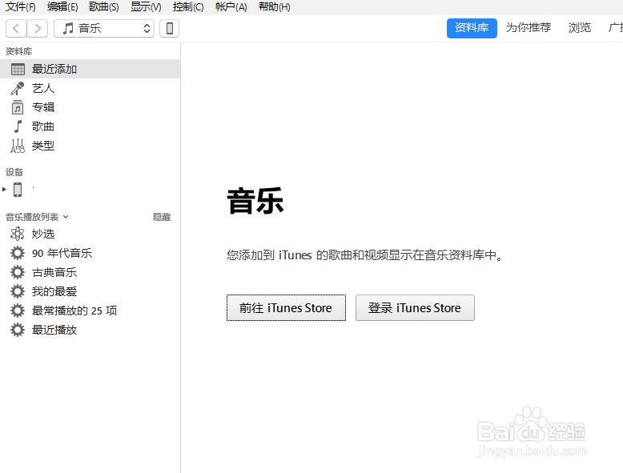623x473 pixels.
Task: Click the gear icon beside 90 年代音乐
Action: [x=17, y=253]
